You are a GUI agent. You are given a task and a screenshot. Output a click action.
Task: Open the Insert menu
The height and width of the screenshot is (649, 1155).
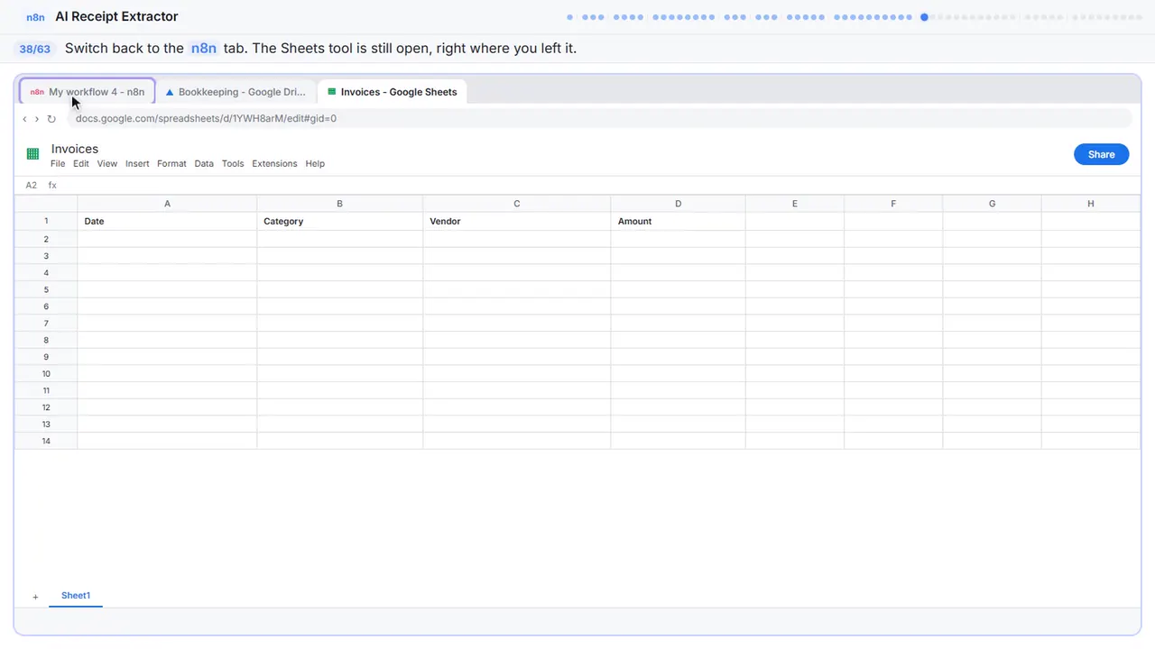coord(137,164)
